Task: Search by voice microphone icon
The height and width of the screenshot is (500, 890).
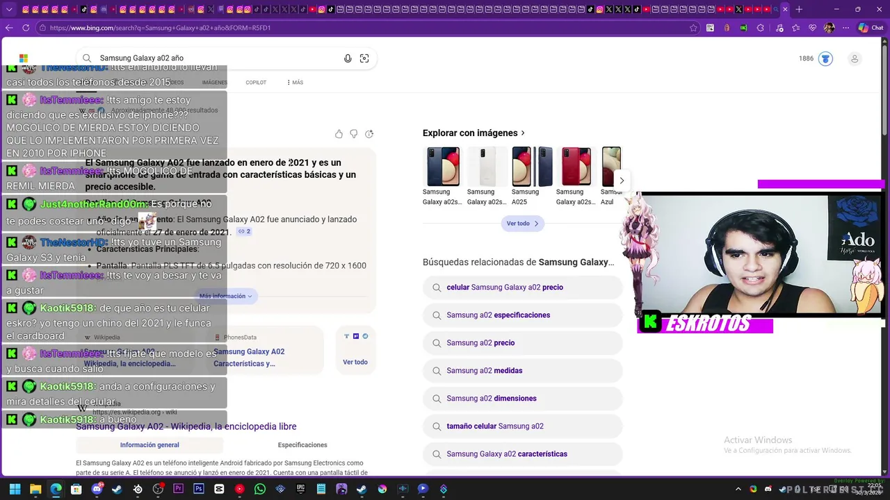Action: (348, 58)
